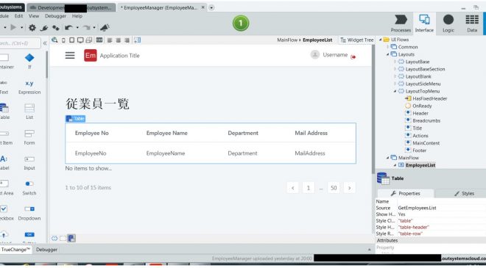Click the Name property input field
This screenshot has width=486, height=268.
coord(441,201)
